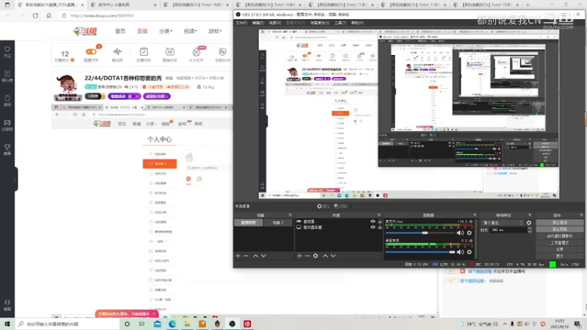Viewport: 587px width, 330px height.
Task: Open the OBS 工具(T) menu
Action: click(x=340, y=23)
